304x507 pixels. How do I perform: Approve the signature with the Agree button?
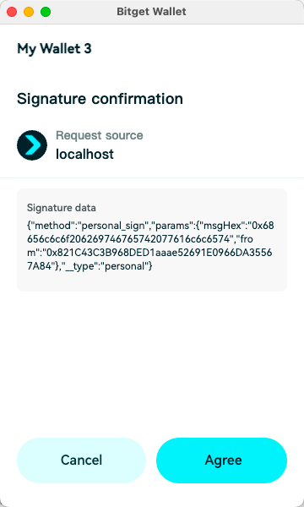[221, 461]
